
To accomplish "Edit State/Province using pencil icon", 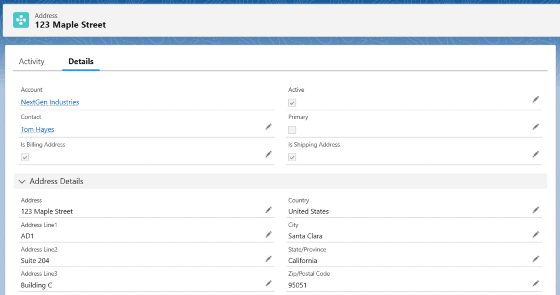I will click(536, 258).
